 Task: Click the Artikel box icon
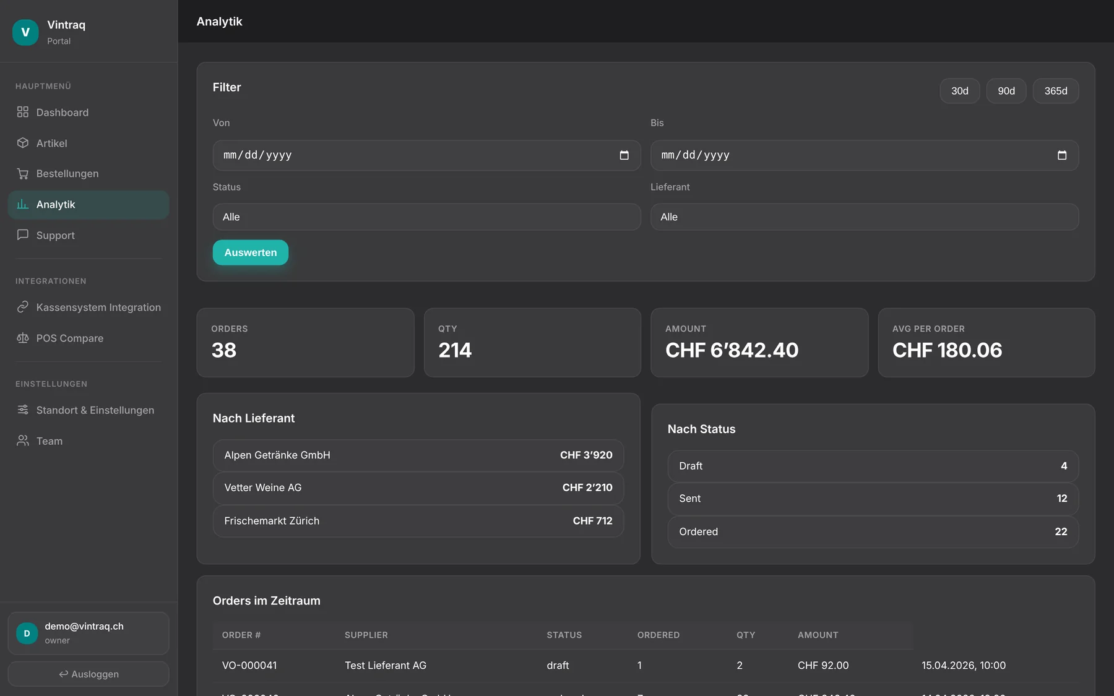pyautogui.click(x=23, y=143)
